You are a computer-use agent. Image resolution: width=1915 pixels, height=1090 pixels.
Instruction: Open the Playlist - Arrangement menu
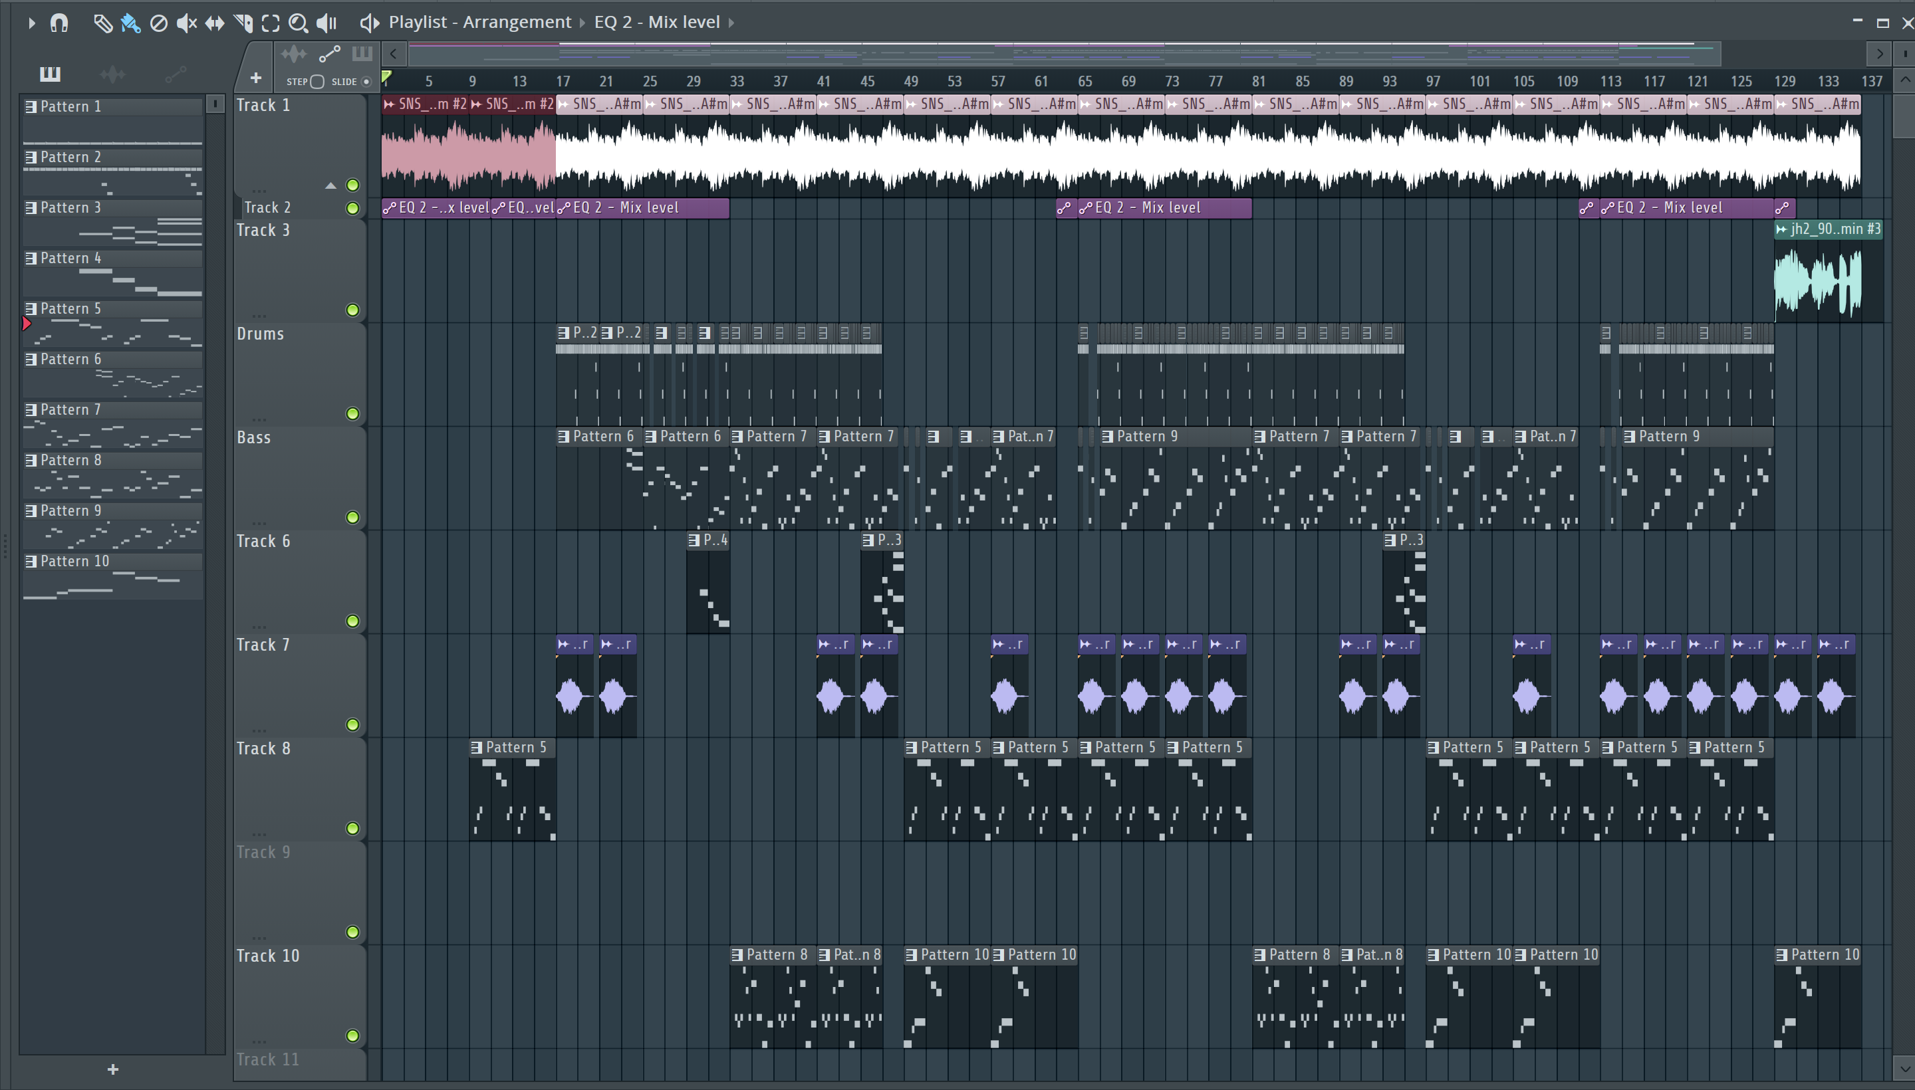pyautogui.click(x=479, y=23)
